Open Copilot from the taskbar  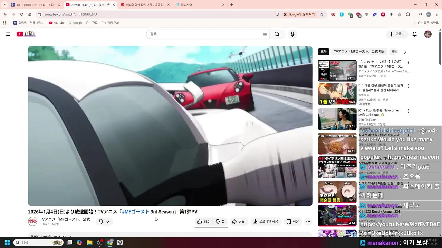click(79, 242)
